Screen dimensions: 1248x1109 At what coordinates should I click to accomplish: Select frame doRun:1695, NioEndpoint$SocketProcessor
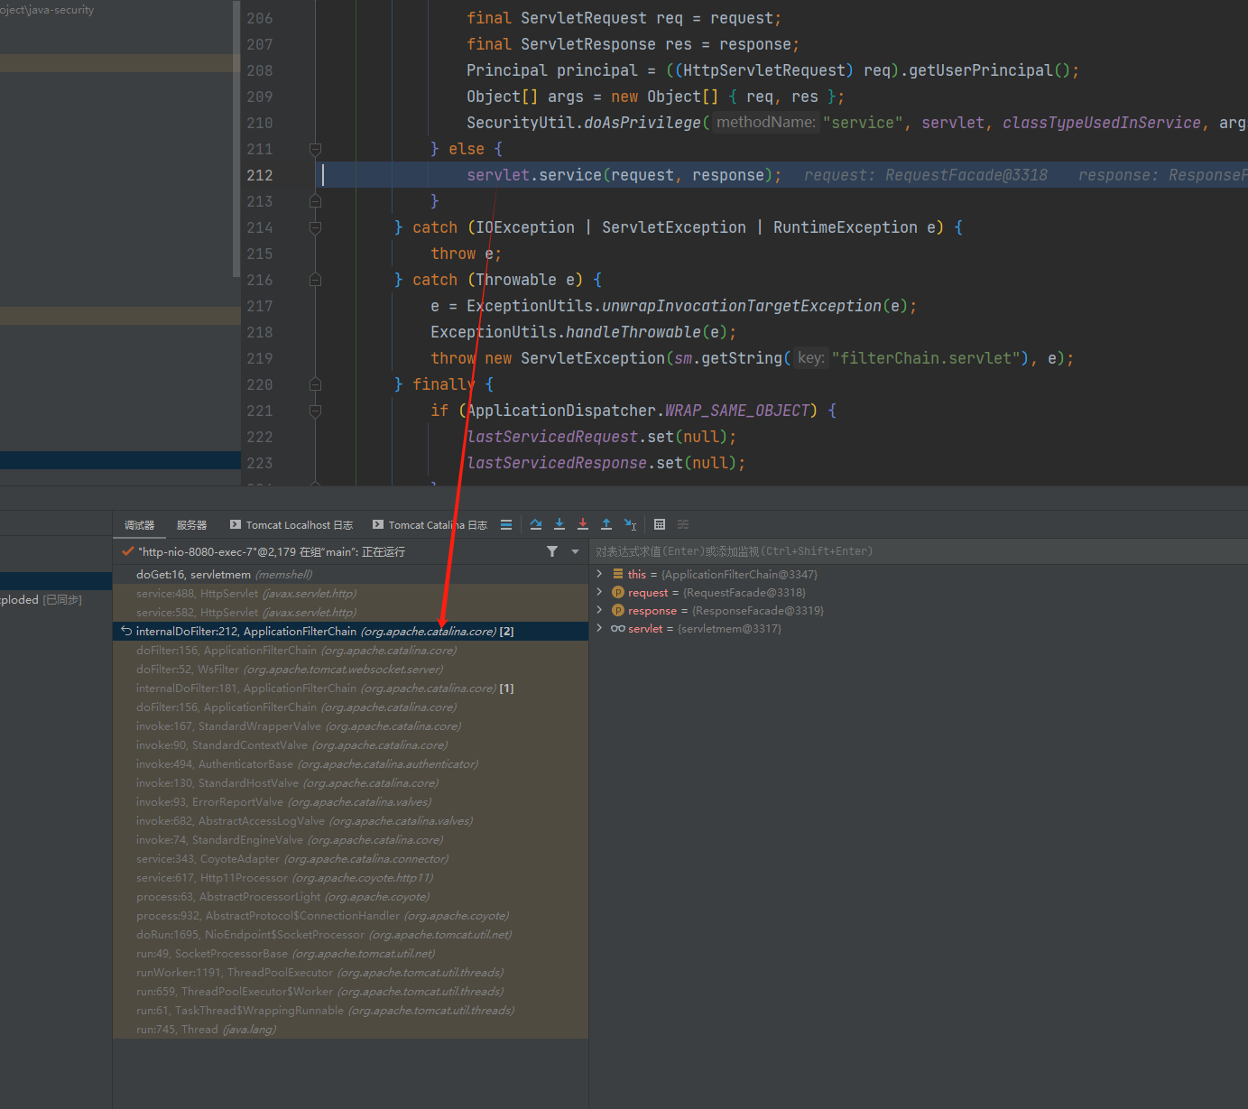pos(350,935)
